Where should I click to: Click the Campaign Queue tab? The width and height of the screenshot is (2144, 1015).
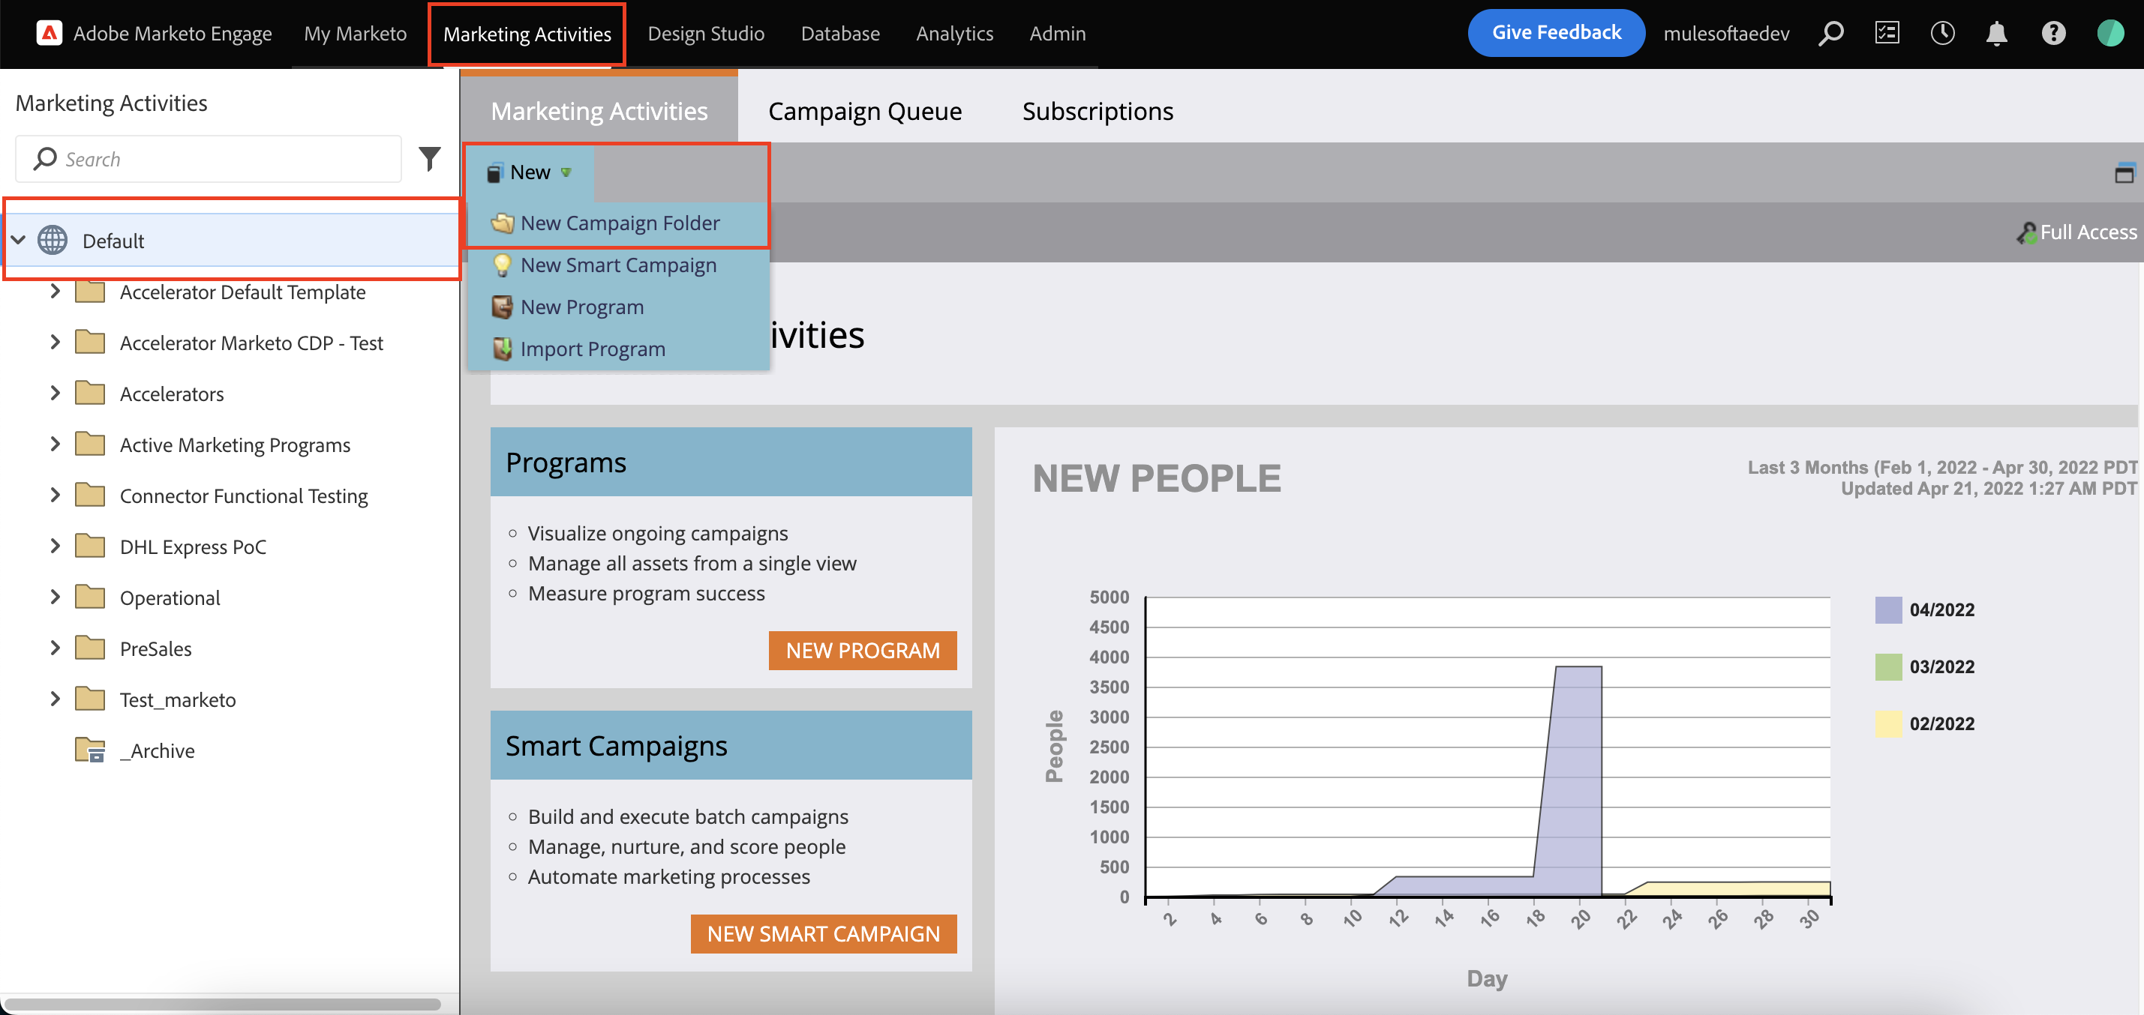click(x=866, y=111)
